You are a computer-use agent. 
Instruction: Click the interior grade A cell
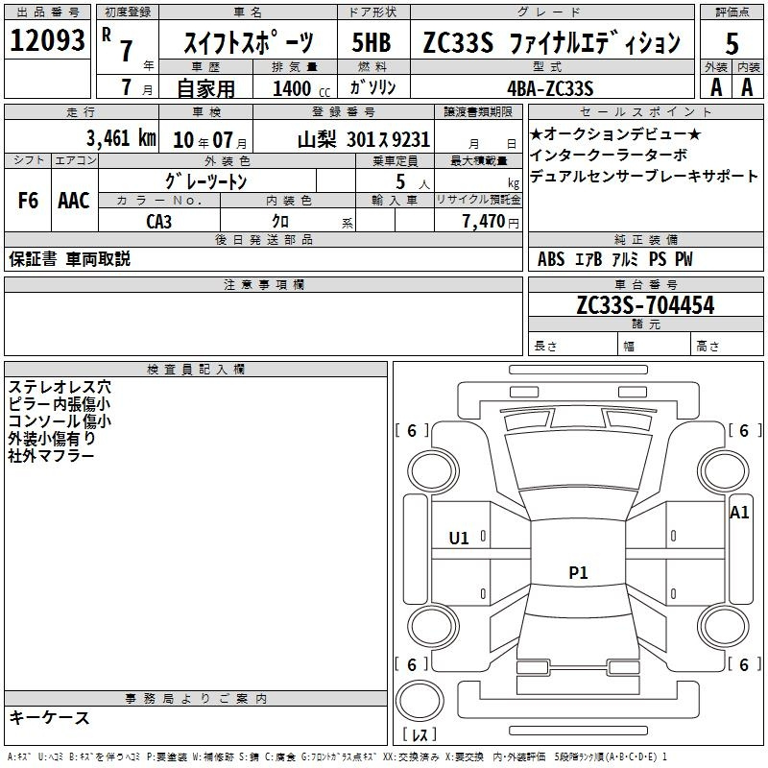pyautogui.click(x=747, y=87)
